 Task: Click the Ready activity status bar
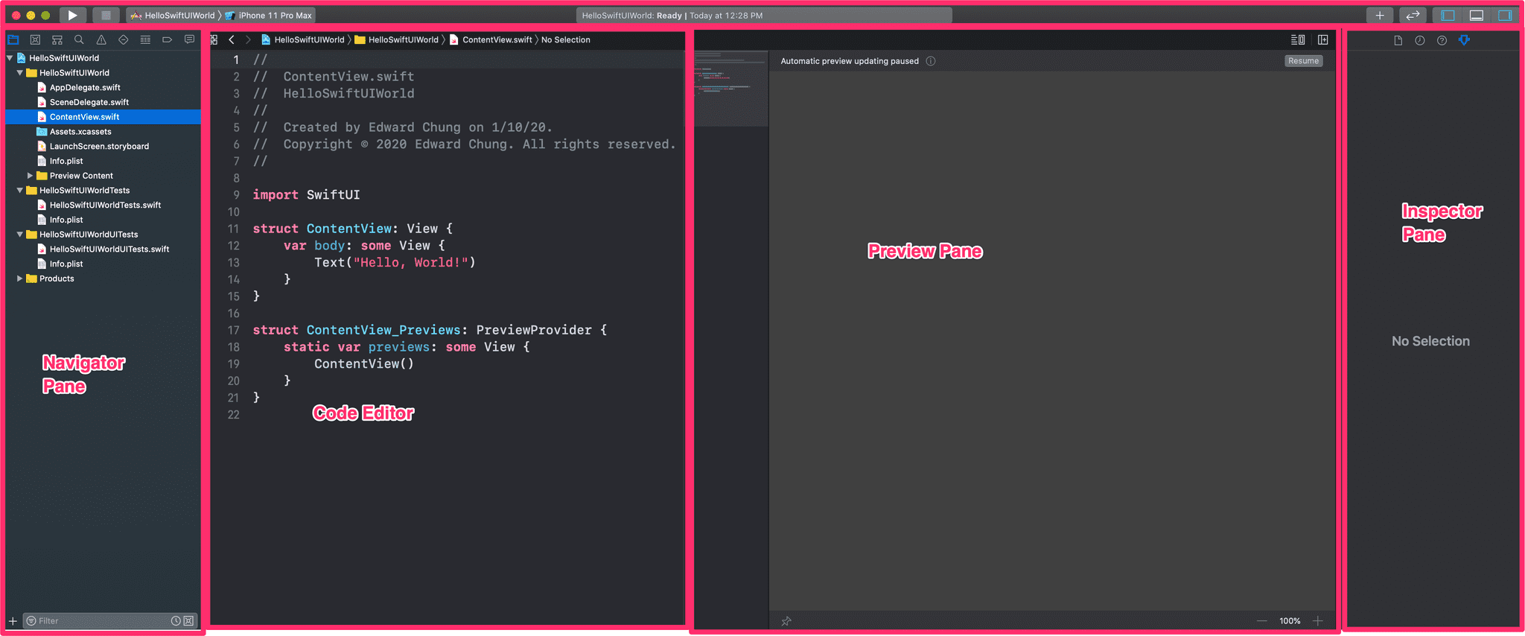tap(764, 15)
